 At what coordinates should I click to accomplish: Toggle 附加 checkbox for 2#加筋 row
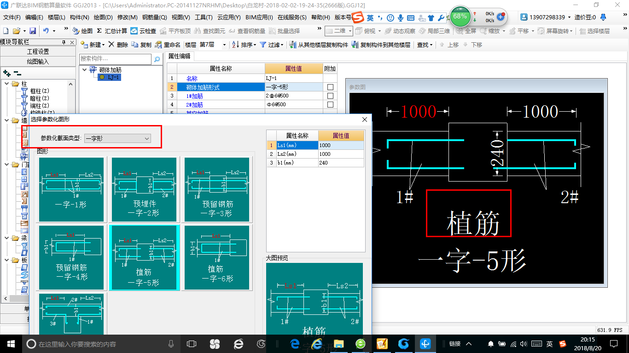tap(330, 105)
